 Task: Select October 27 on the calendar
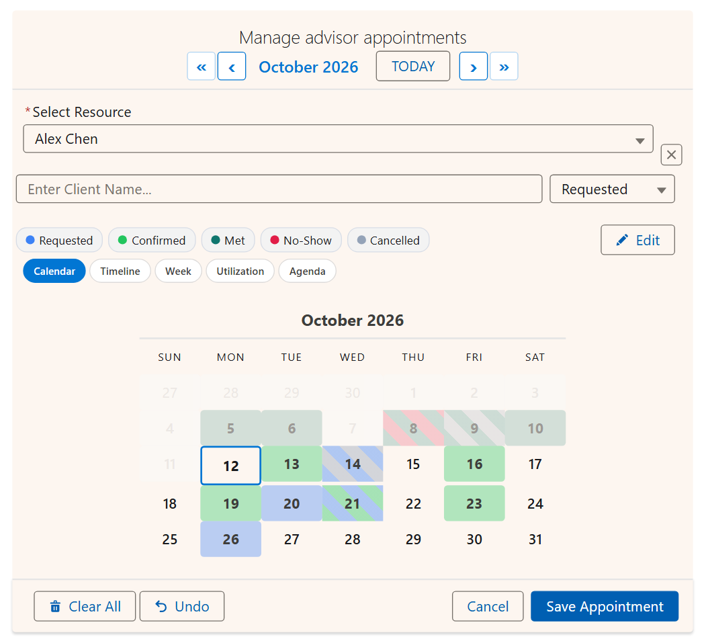pyautogui.click(x=292, y=539)
